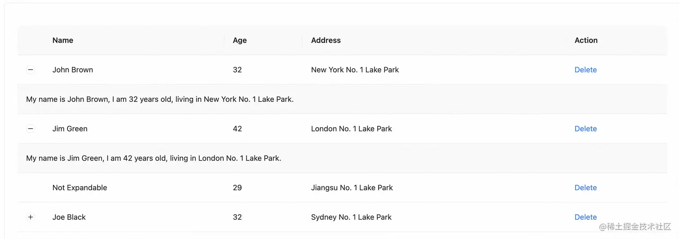Click John Brown's expanded description text
679x239 pixels.
coord(160,99)
